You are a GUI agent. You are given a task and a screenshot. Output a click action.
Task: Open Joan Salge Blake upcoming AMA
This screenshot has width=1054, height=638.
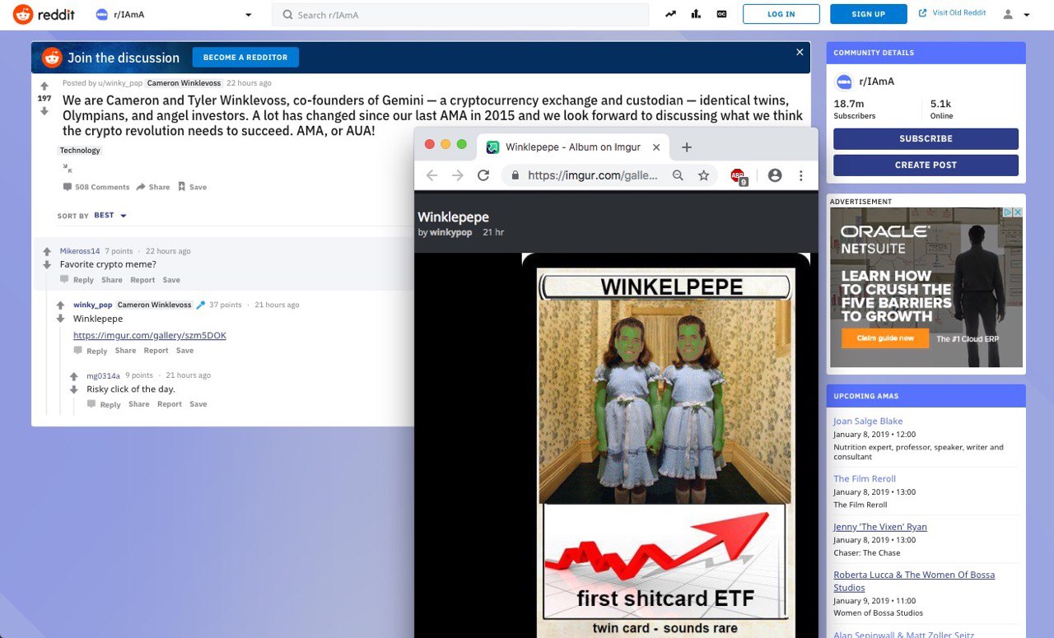point(868,421)
